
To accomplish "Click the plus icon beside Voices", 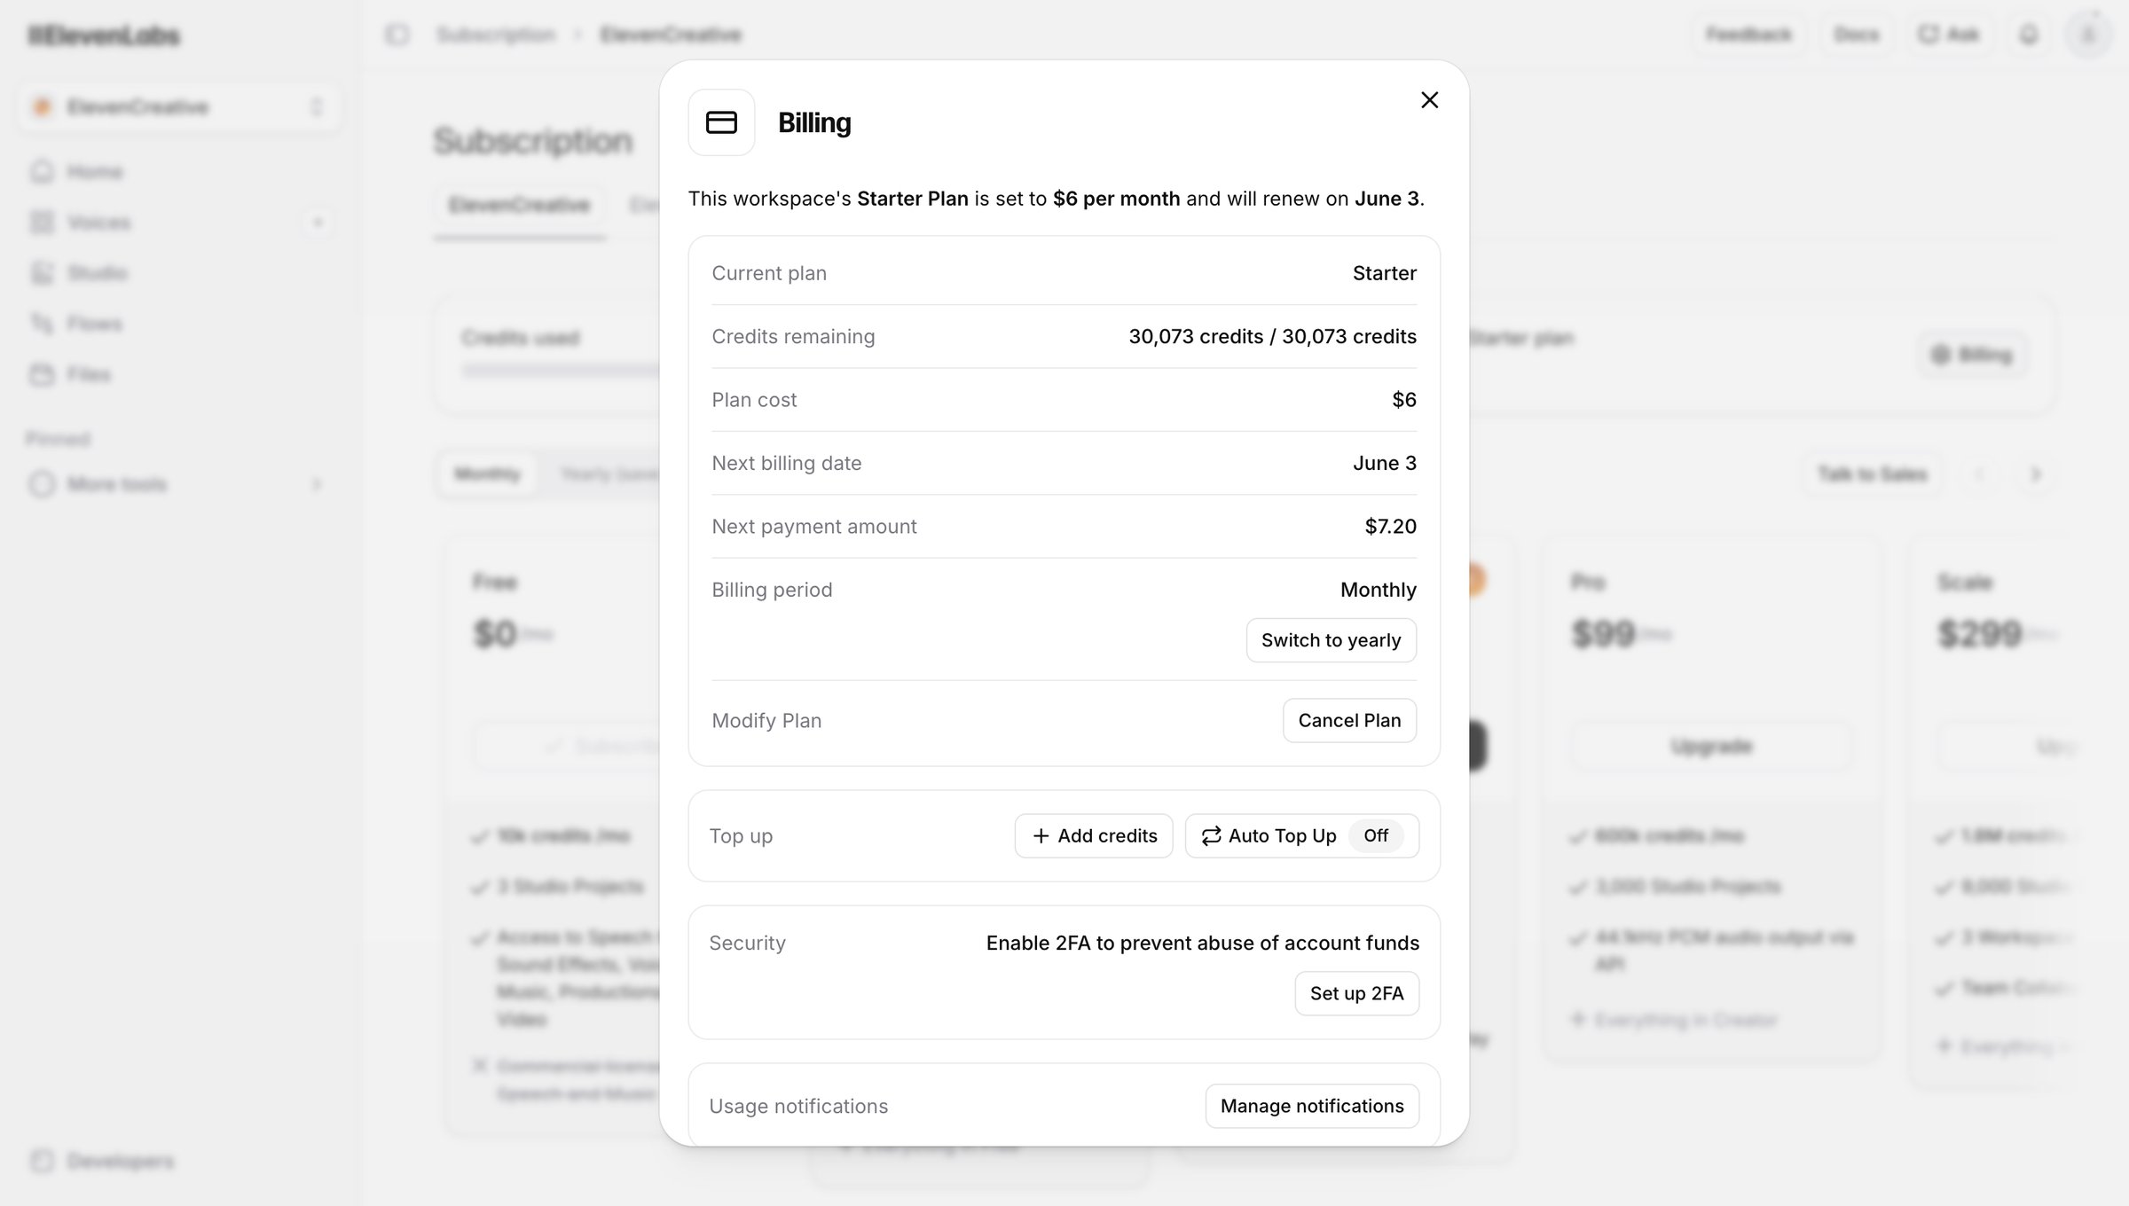I will (318, 223).
